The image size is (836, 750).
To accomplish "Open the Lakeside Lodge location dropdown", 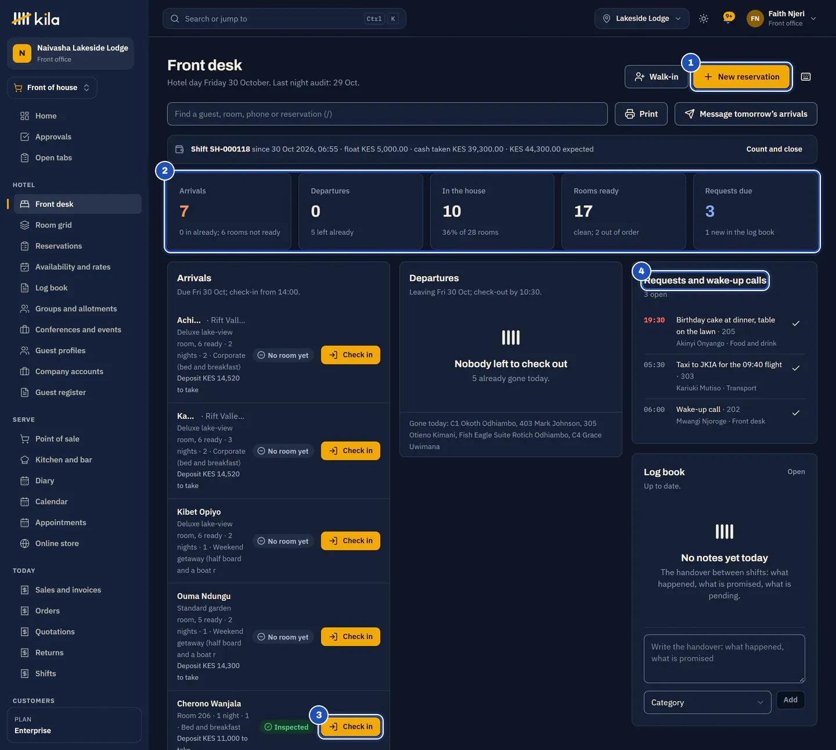I will click(642, 19).
